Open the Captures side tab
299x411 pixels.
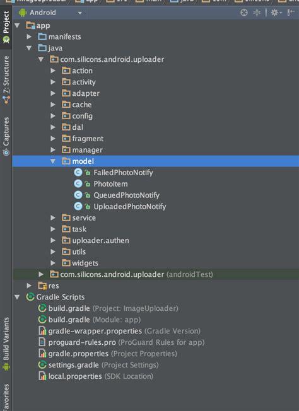point(6,136)
